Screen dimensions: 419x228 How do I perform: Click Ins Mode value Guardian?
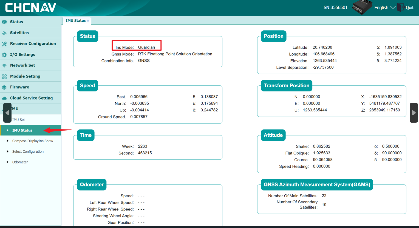click(146, 47)
